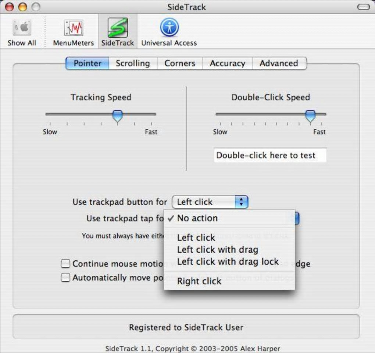Switch to the Pointer tab
375x353 pixels.
click(87, 63)
